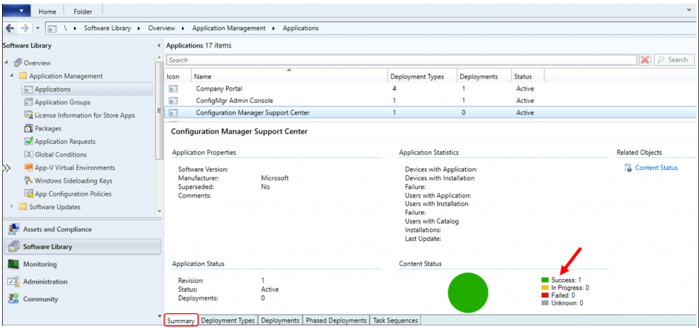Viewport: 699px width, 328px height.
Task: Sort by Status column header
Action: [x=528, y=76]
